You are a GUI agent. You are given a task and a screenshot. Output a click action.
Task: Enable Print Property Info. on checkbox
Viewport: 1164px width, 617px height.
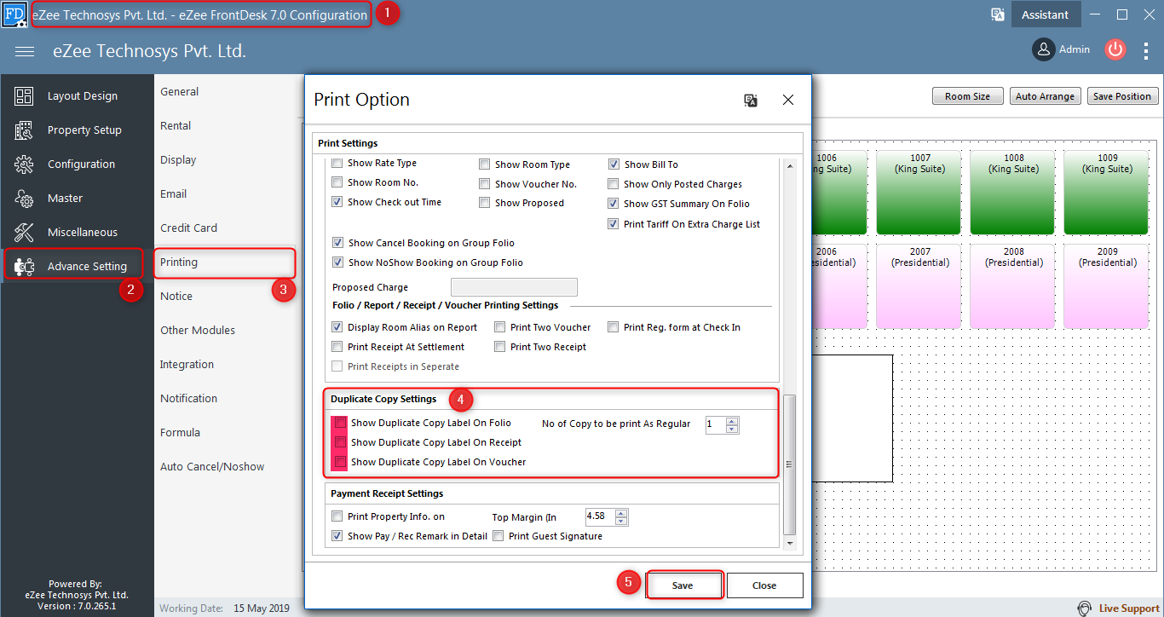pos(337,516)
